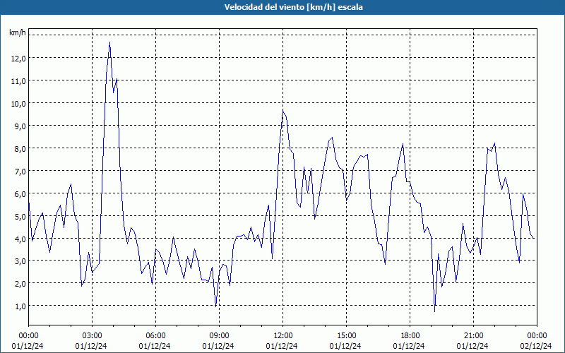Click the 11,0 y-axis value

pyautogui.click(x=18, y=81)
